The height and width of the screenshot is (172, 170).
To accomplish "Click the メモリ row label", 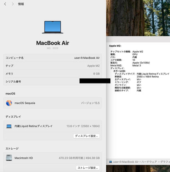I will [9, 74].
